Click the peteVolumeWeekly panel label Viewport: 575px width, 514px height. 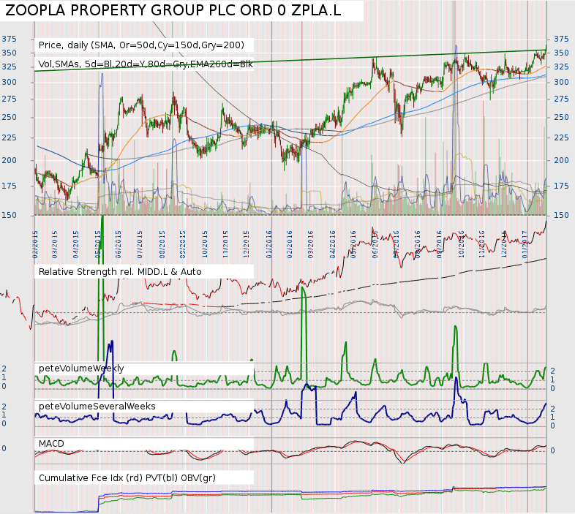pyautogui.click(x=81, y=369)
